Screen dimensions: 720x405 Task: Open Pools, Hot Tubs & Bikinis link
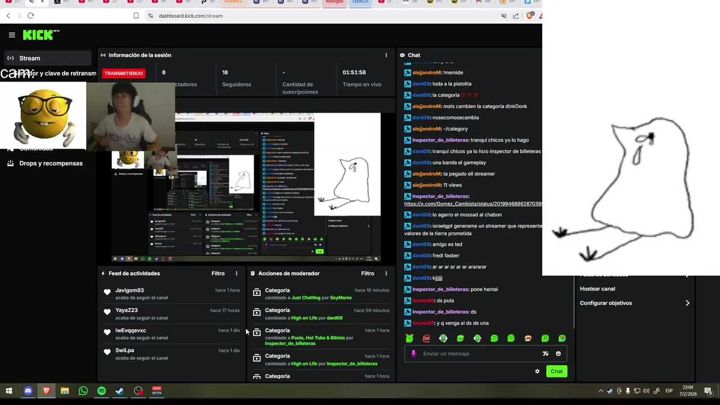(318, 338)
